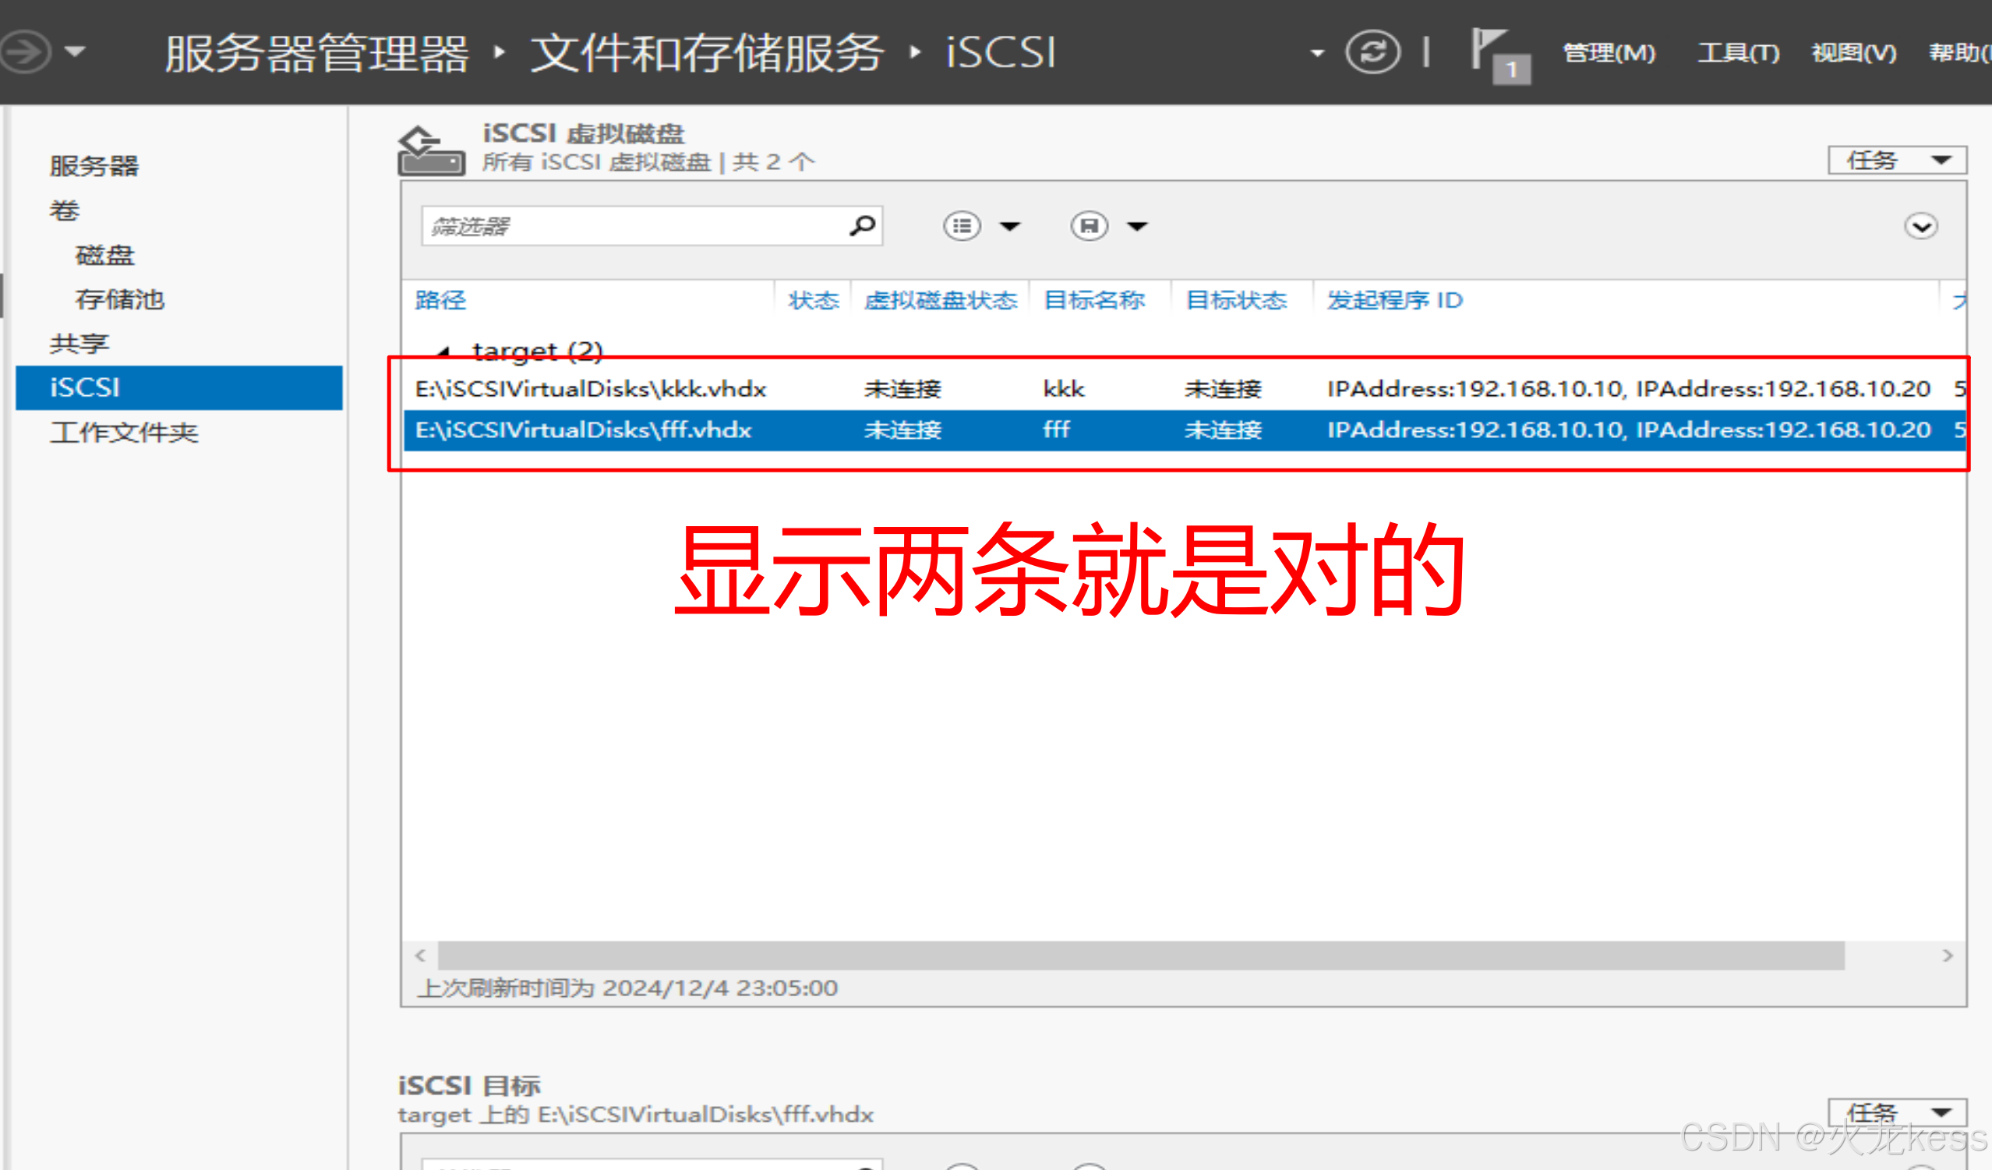Open the 工具(T) menu
1992x1170 pixels.
point(1737,53)
